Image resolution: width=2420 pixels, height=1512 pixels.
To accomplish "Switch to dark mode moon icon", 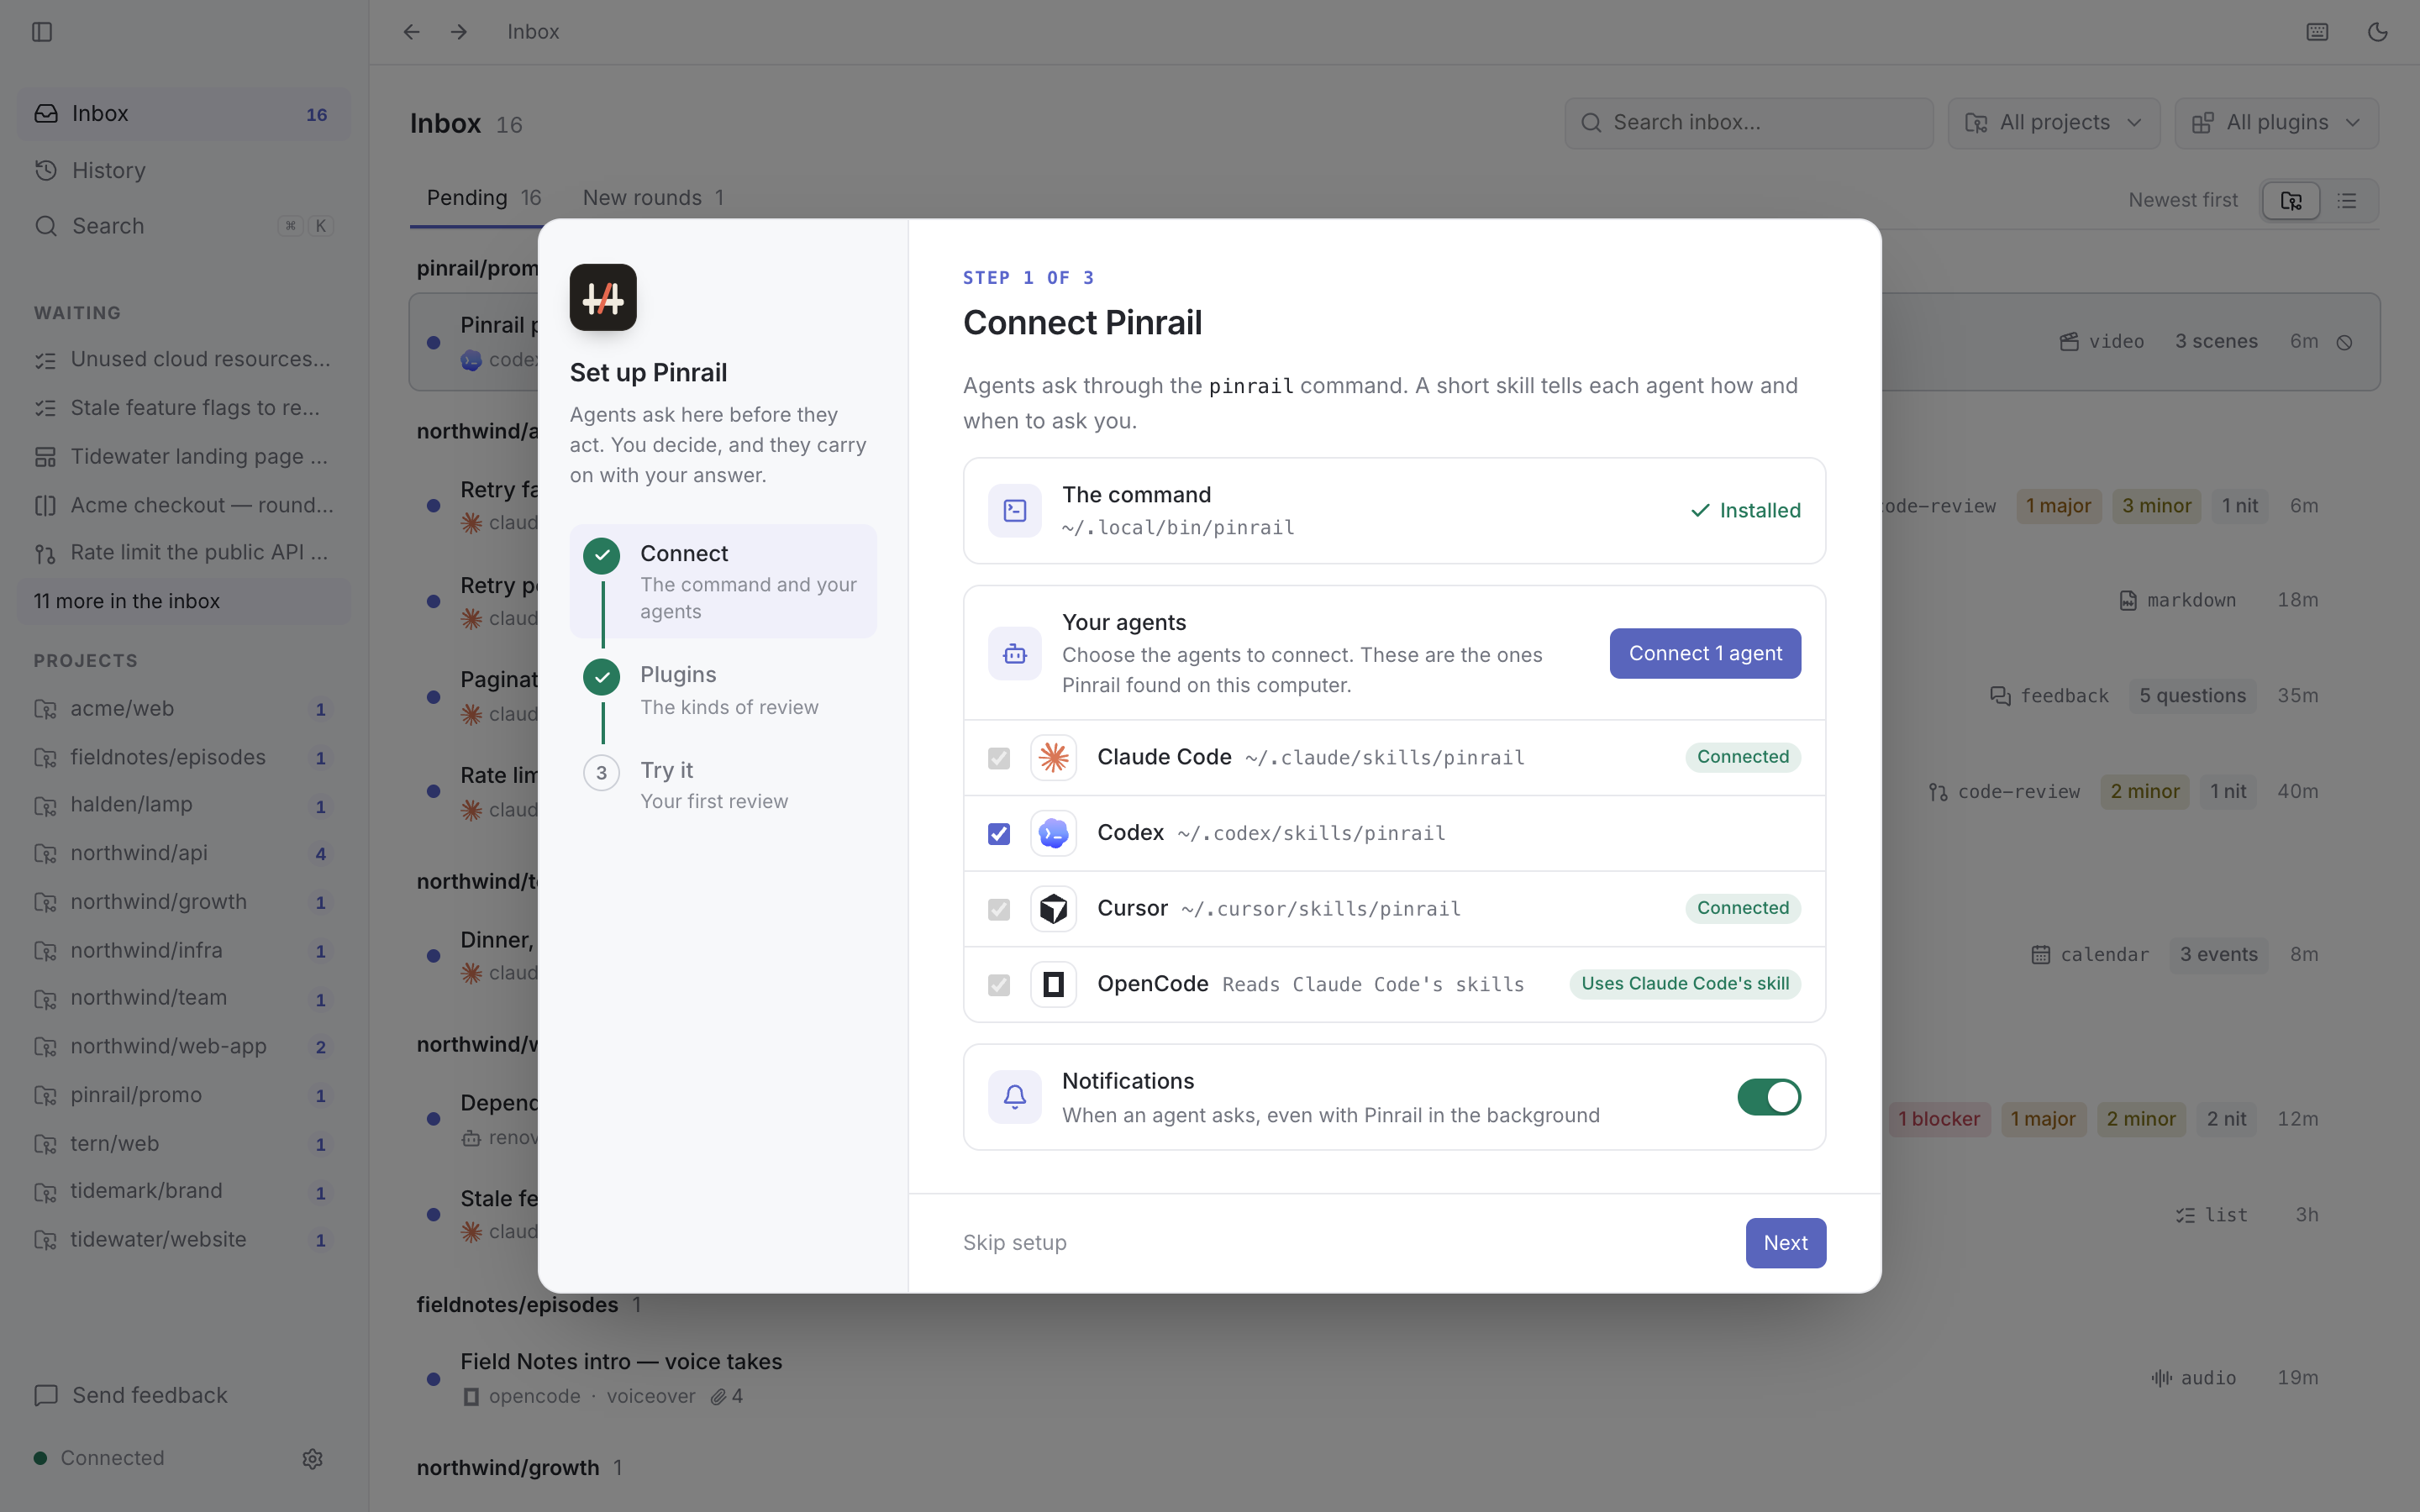I will click(2377, 32).
